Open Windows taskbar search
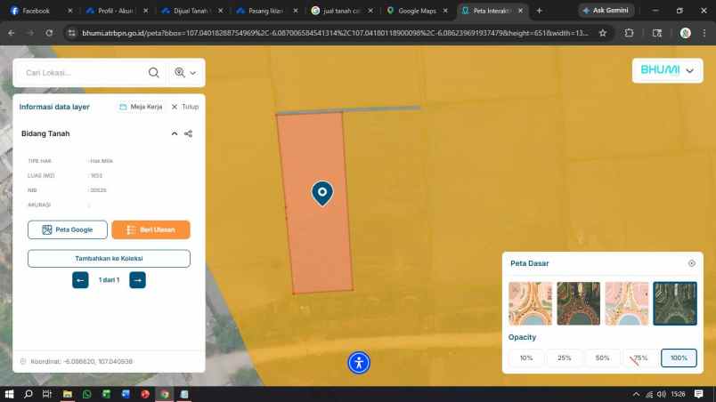Image resolution: width=716 pixels, height=402 pixels. tap(28, 394)
